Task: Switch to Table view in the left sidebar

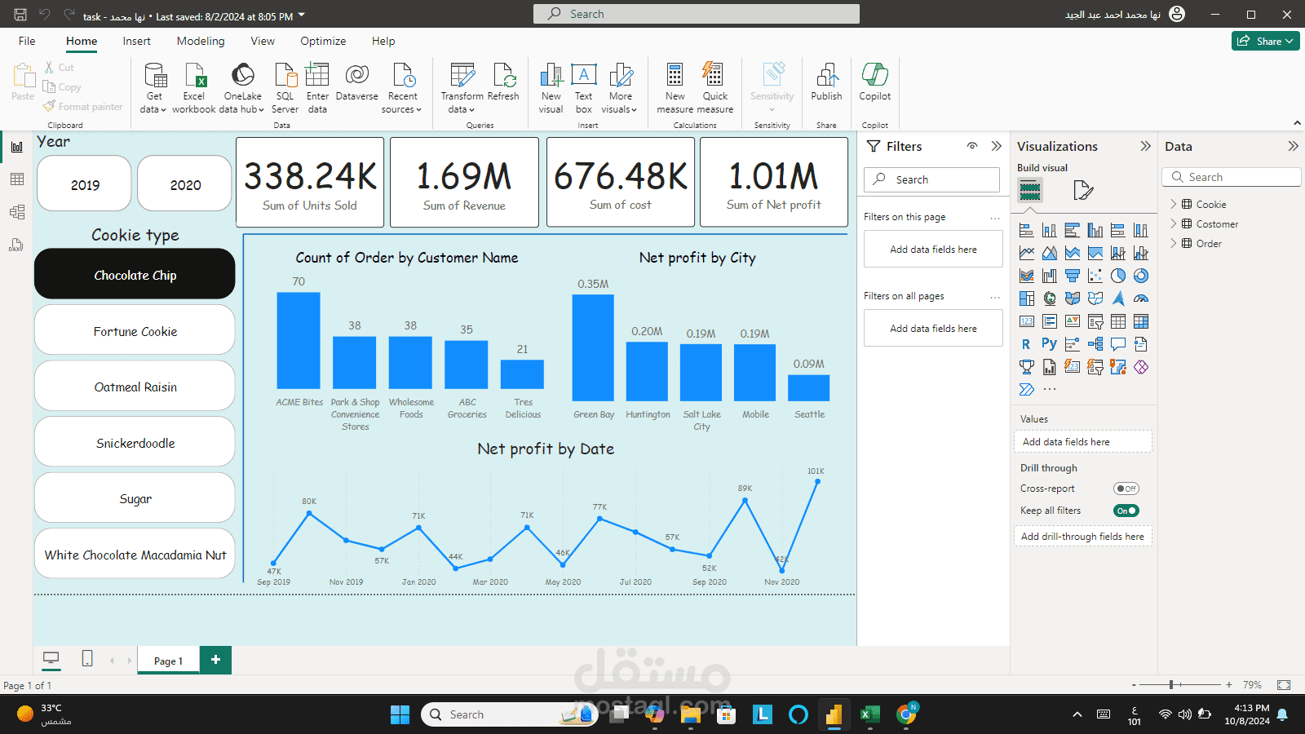Action: (16, 179)
